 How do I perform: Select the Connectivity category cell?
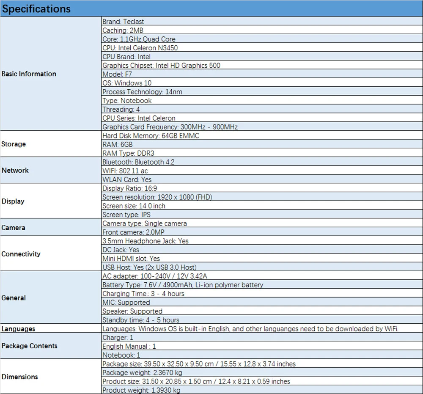tap(50, 253)
